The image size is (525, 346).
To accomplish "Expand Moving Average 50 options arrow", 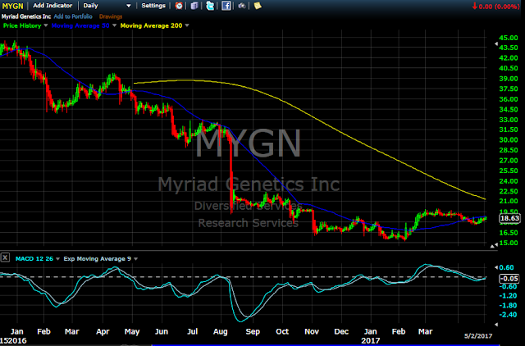I will [x=114, y=25].
